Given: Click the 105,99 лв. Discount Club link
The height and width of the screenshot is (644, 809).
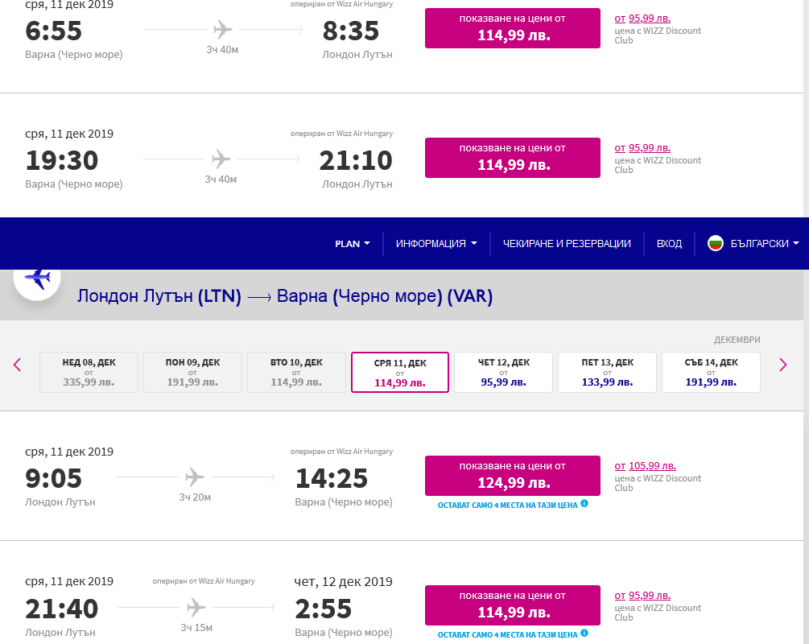Looking at the screenshot, I should 651,466.
